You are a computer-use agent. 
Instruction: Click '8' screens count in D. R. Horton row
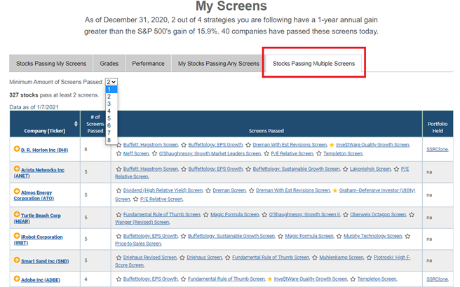86,149
